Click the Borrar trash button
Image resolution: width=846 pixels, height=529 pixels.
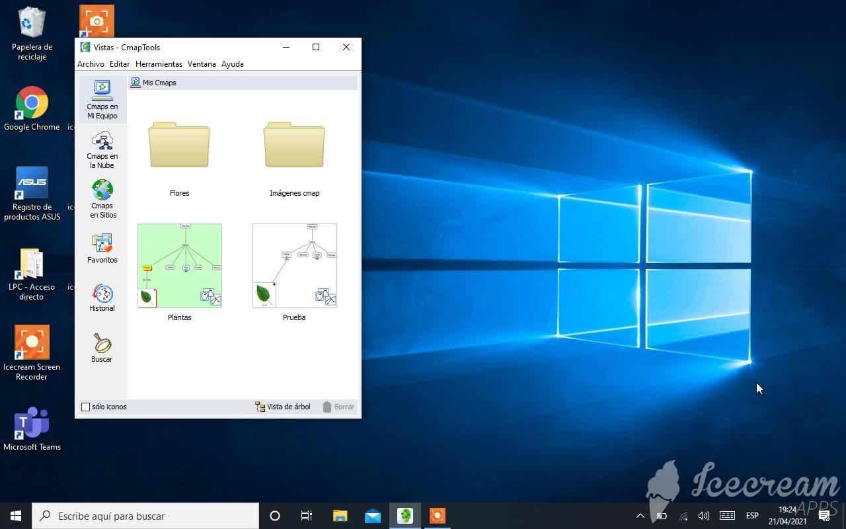click(x=338, y=407)
